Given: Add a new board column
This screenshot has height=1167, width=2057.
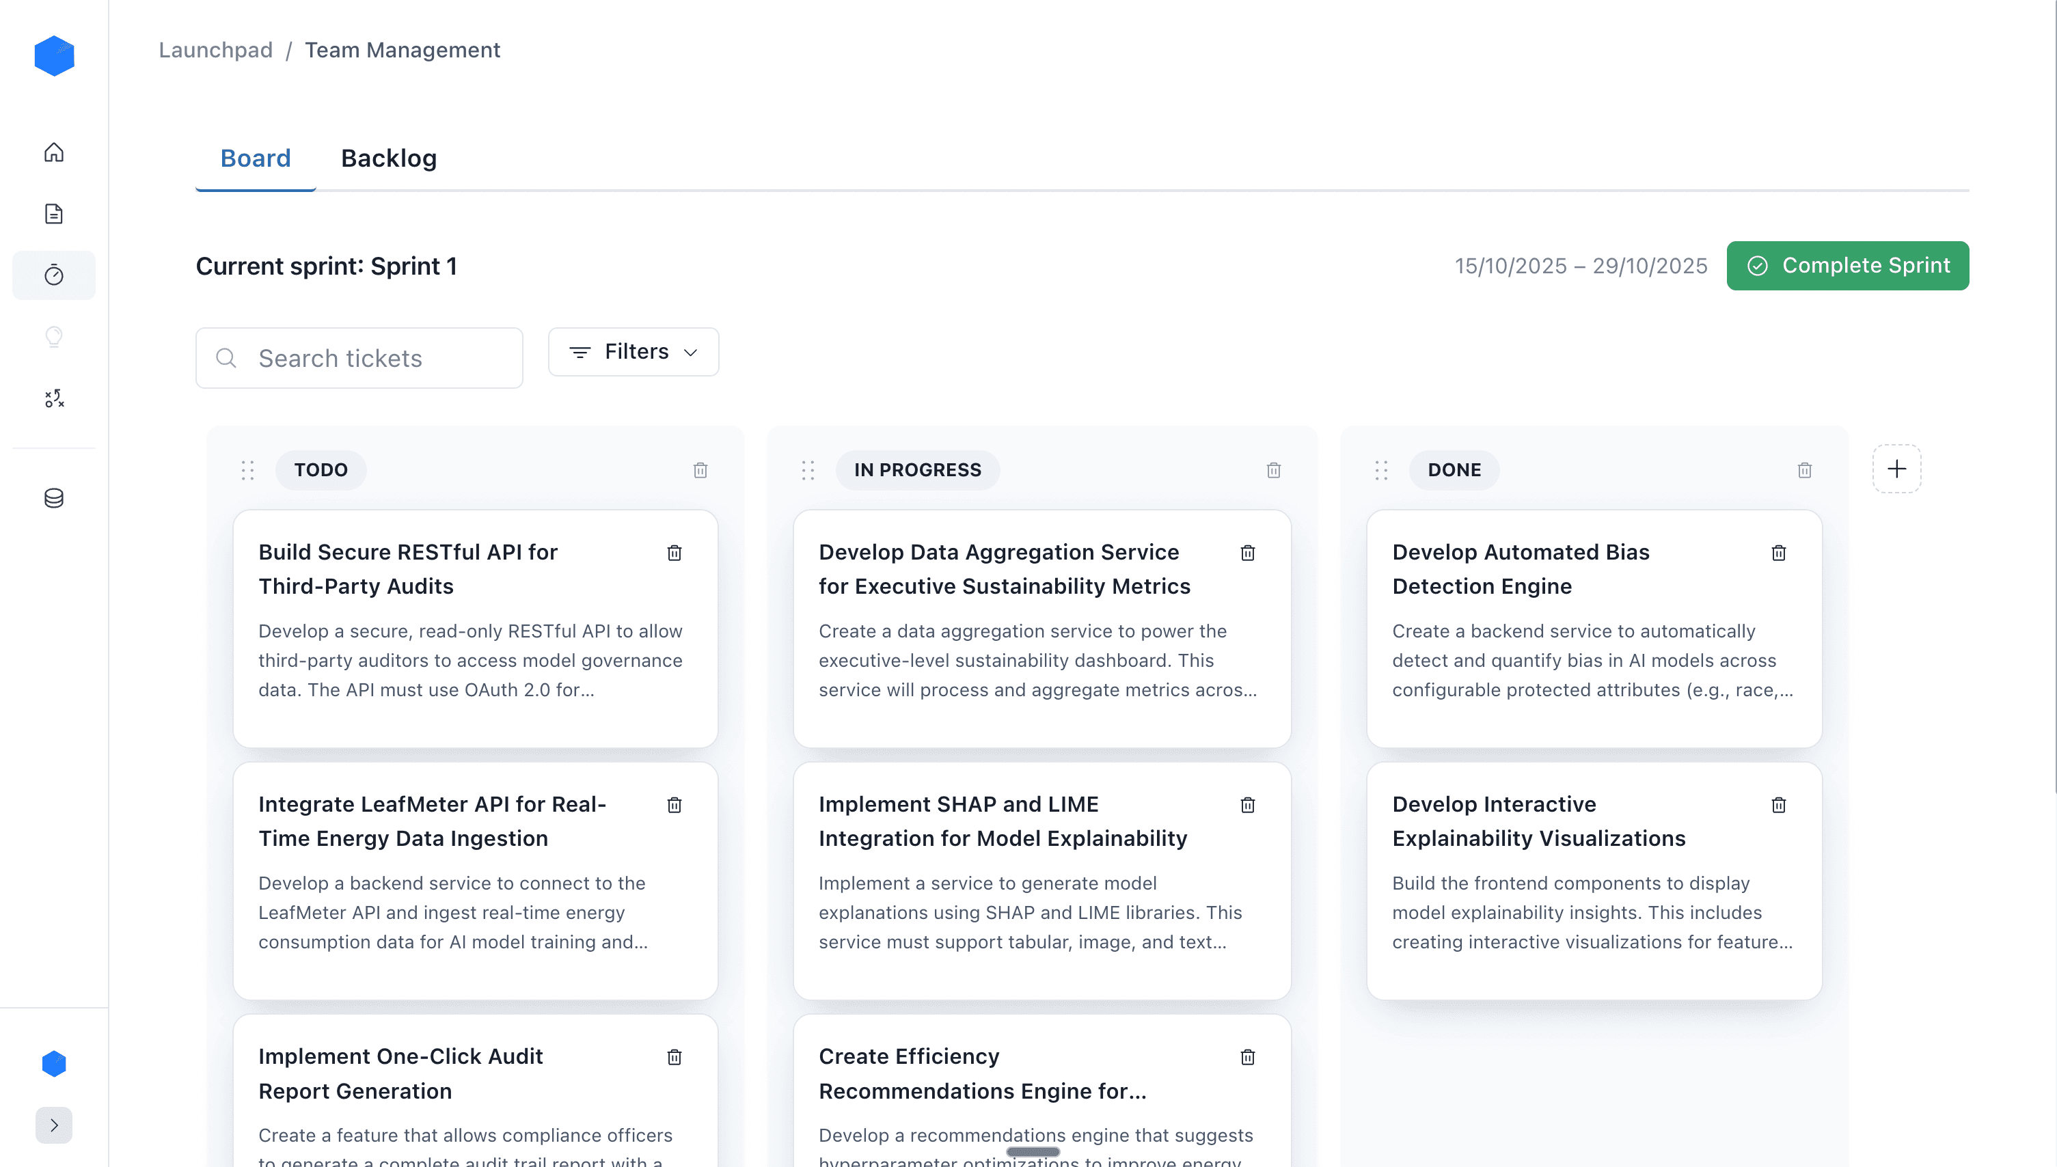Looking at the screenshot, I should pyautogui.click(x=1896, y=469).
